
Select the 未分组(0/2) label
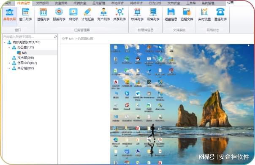[x=25, y=68]
